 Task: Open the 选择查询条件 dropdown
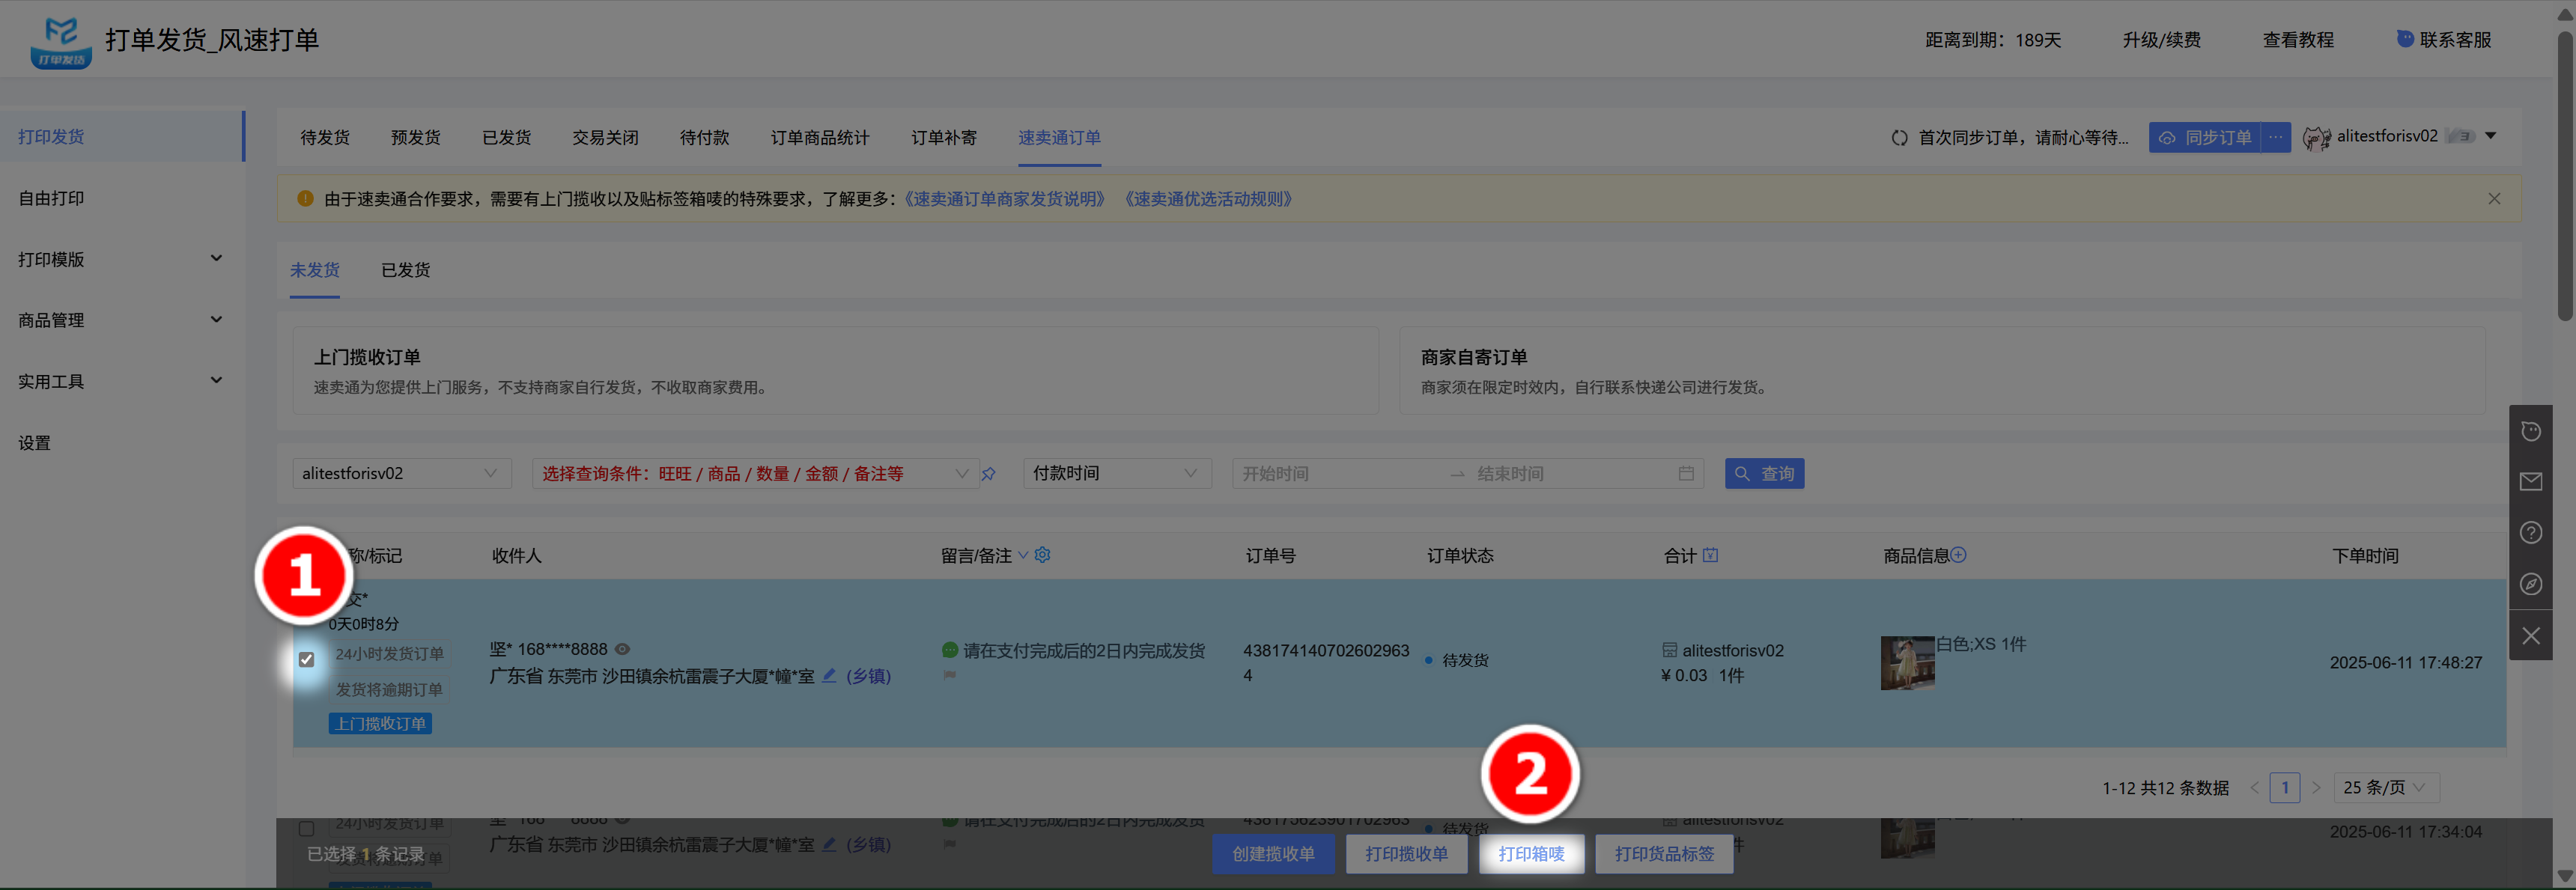point(755,474)
